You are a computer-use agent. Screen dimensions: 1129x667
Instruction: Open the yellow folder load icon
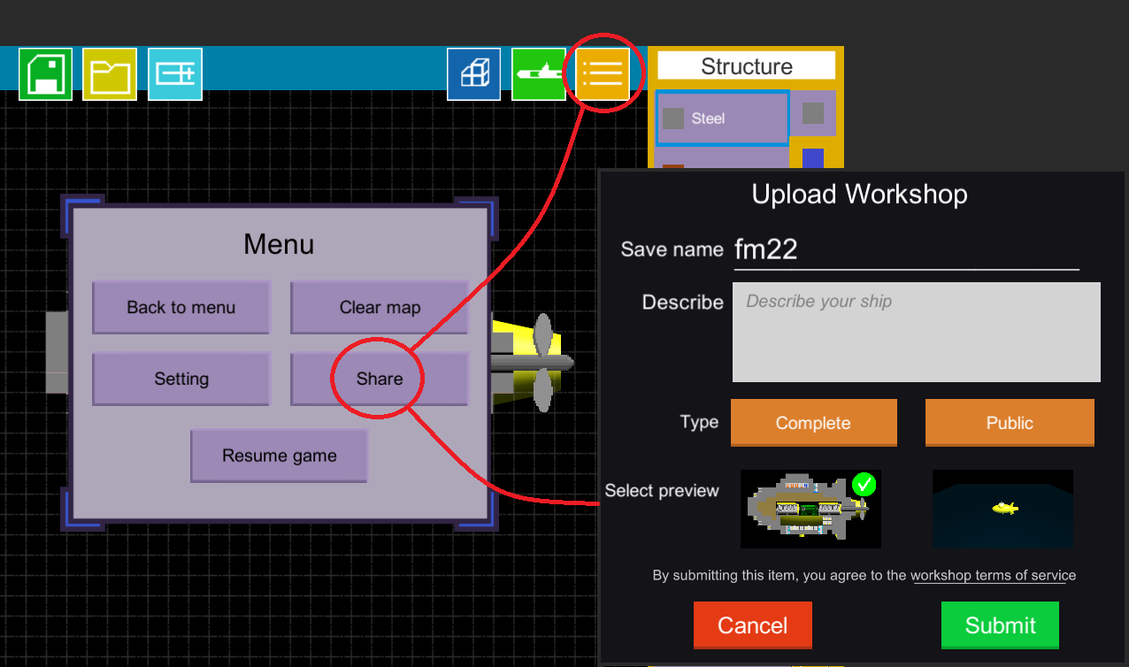(110, 73)
